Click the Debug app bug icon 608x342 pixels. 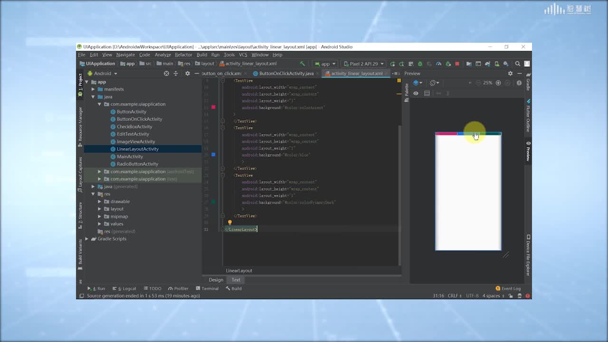[420, 64]
